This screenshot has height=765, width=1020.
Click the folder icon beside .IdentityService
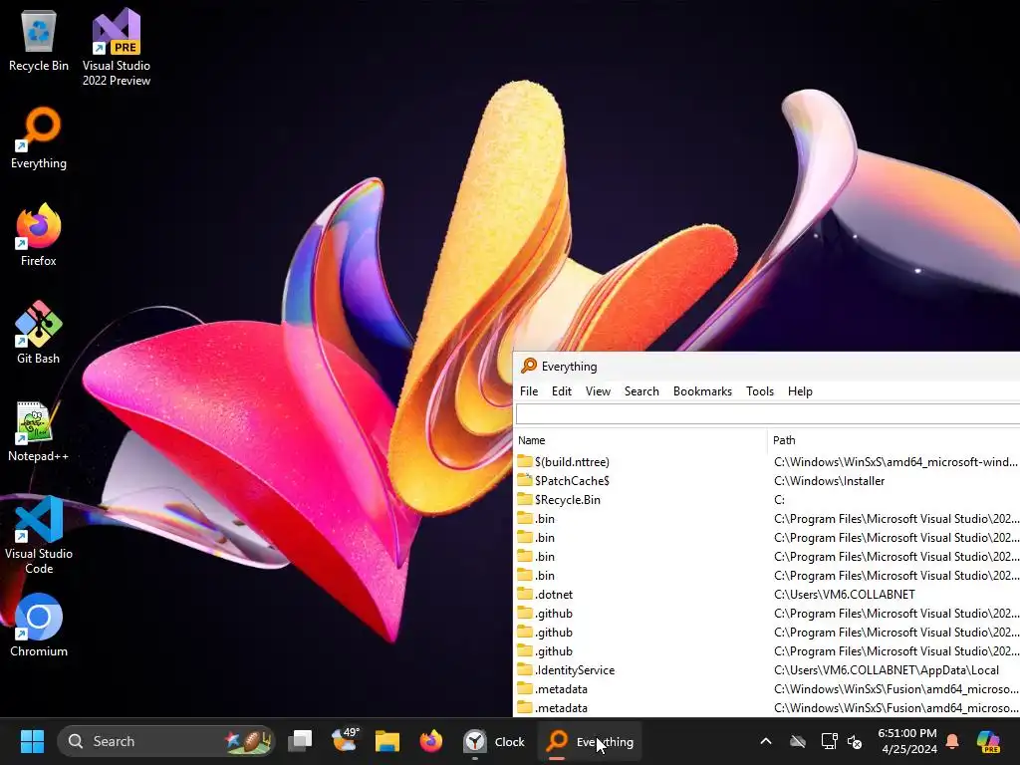pyautogui.click(x=524, y=669)
